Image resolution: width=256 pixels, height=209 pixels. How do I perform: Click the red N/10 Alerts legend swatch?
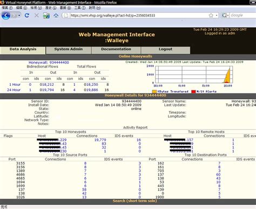point(193,91)
